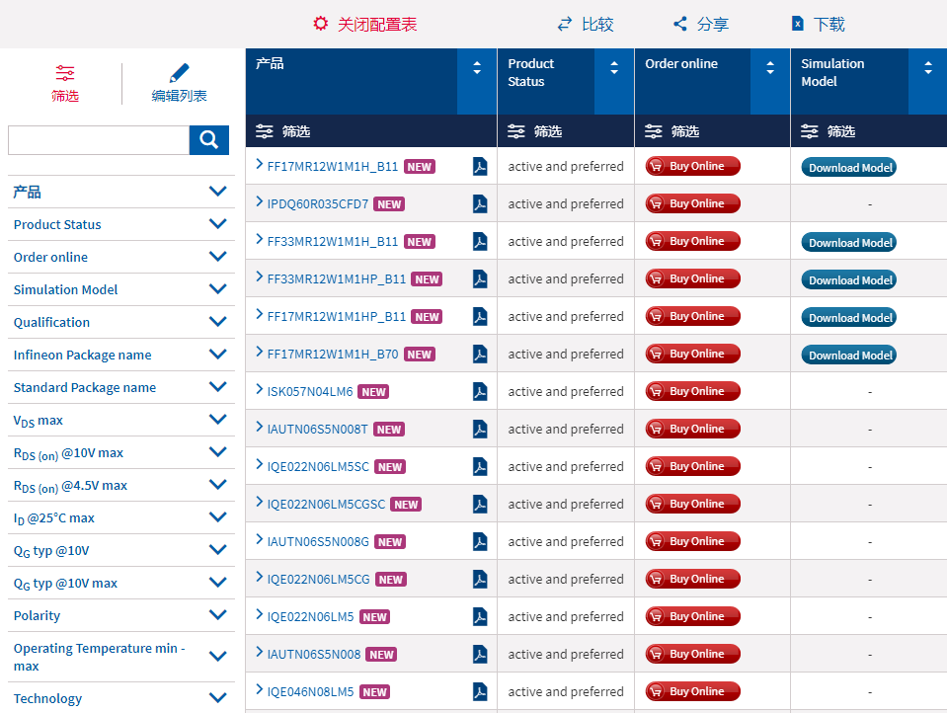Expand QG typ @10V max filter
Viewport: 947px width, 713px height.
217,583
